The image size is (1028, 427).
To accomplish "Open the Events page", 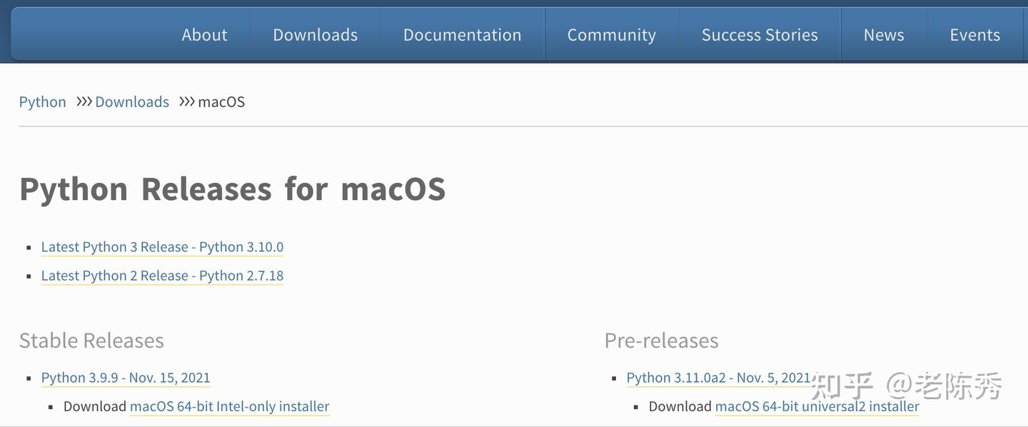I will [x=975, y=34].
